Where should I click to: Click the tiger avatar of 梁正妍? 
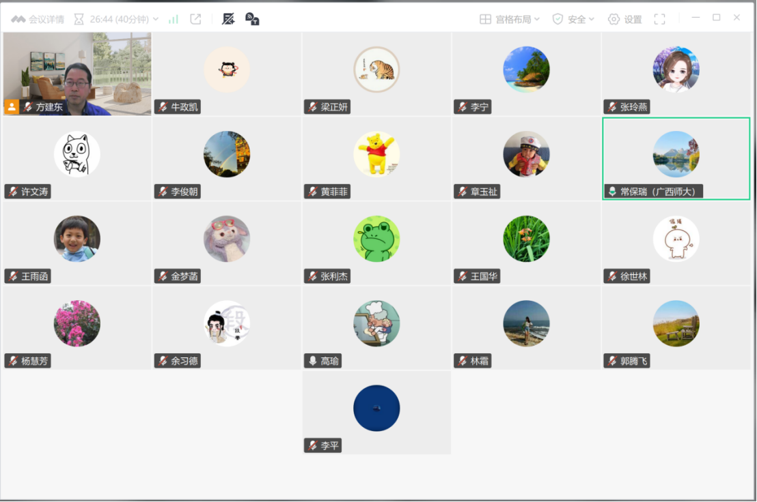pyautogui.click(x=376, y=70)
